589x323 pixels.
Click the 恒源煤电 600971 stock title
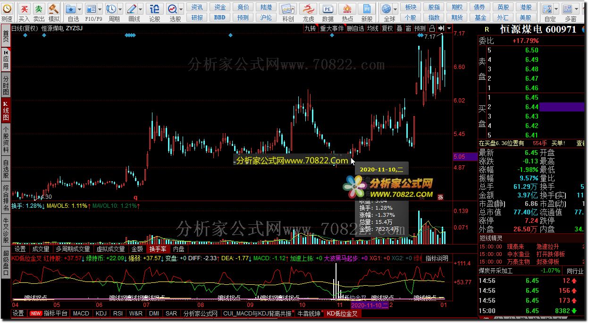538,29
